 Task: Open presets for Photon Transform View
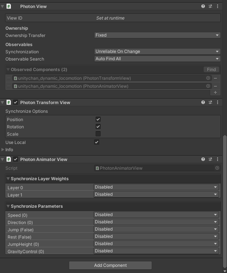tap(210, 102)
